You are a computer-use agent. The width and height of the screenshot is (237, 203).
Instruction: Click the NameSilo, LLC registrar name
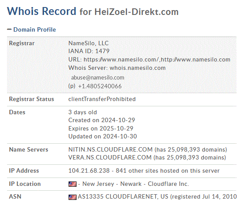(x=88, y=43)
